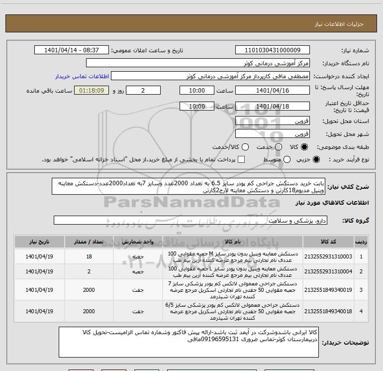Click the تاریخ نیاز column header
This screenshot has width=383, height=371.
(39, 242)
